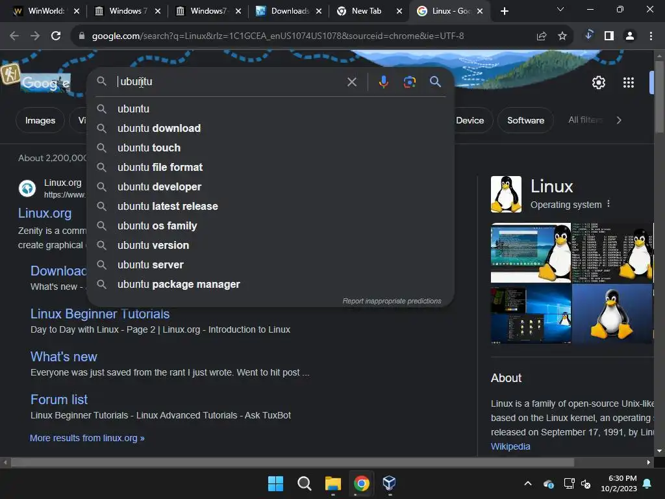This screenshot has height=499, width=665.
Task: Click 'Report inappropriate predictions' link
Action: pos(392,301)
